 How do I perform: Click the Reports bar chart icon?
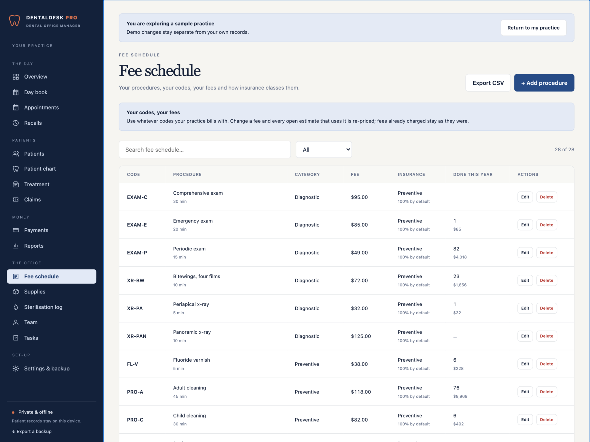click(x=16, y=246)
